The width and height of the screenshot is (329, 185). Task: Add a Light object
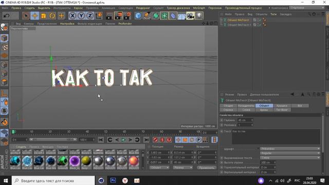(199, 16)
